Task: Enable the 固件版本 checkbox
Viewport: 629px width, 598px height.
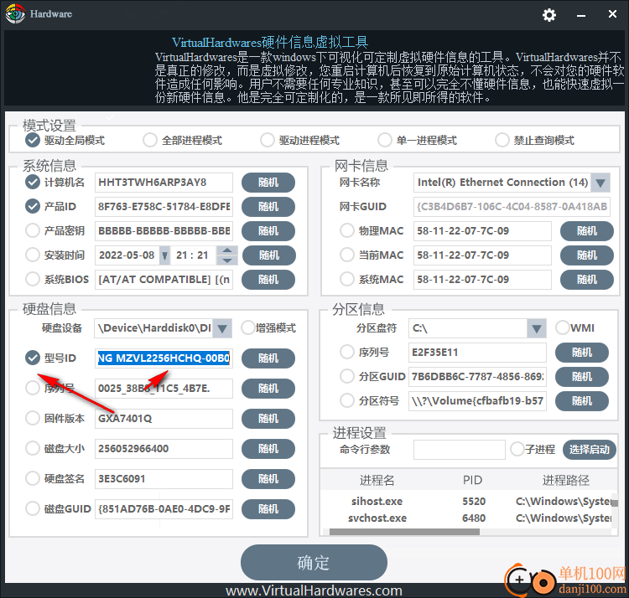Action: pyautogui.click(x=33, y=418)
